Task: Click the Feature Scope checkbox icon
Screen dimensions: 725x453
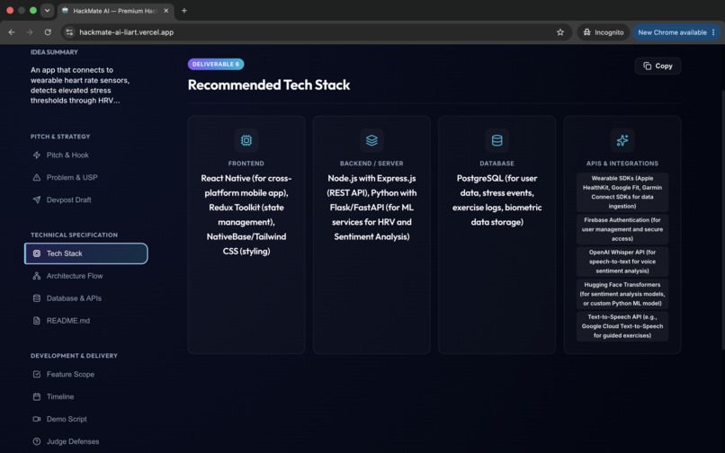Action: (37, 374)
